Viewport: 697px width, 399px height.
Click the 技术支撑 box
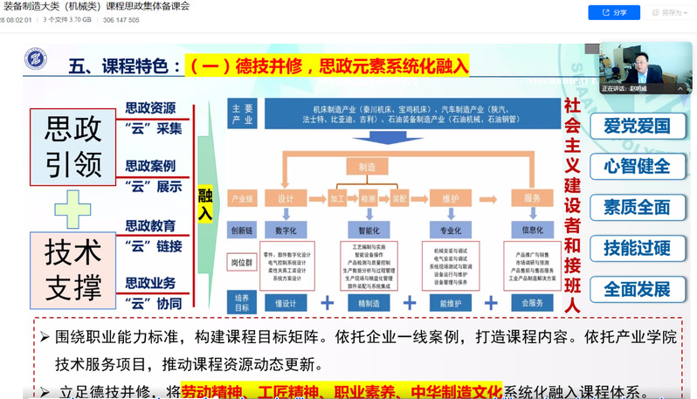tap(72, 269)
